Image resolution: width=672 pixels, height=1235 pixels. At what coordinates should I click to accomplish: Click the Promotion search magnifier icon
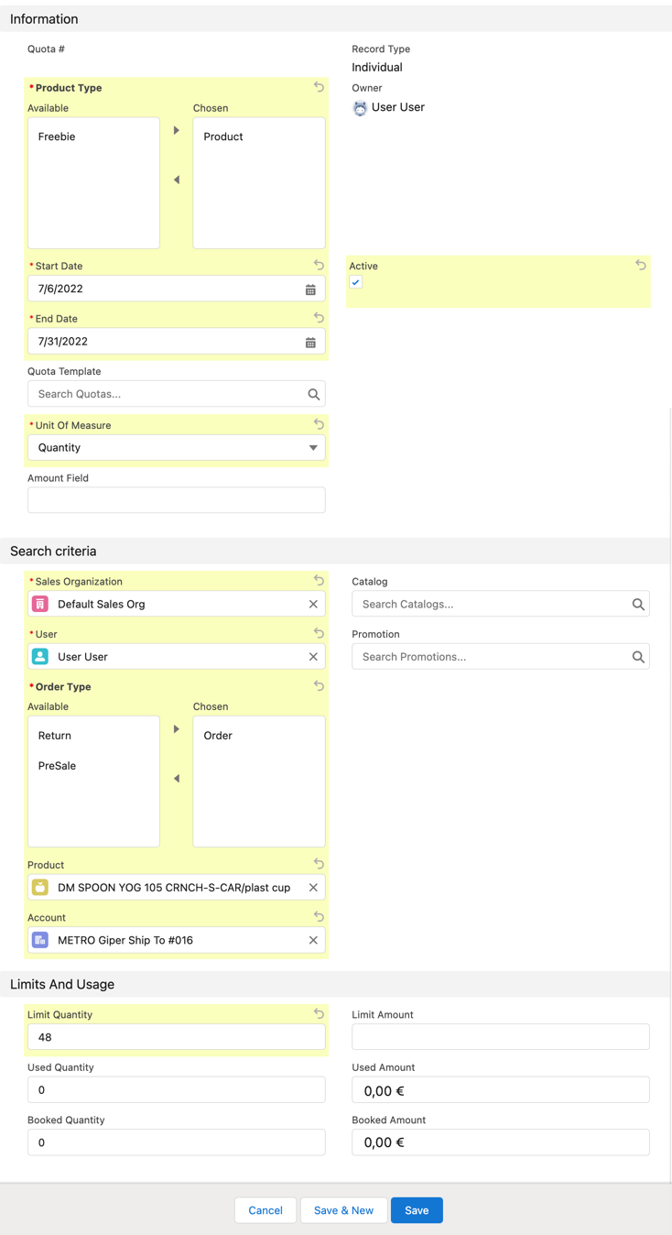coord(637,656)
